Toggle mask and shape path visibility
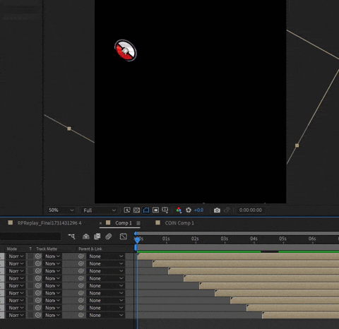 (x=146, y=210)
